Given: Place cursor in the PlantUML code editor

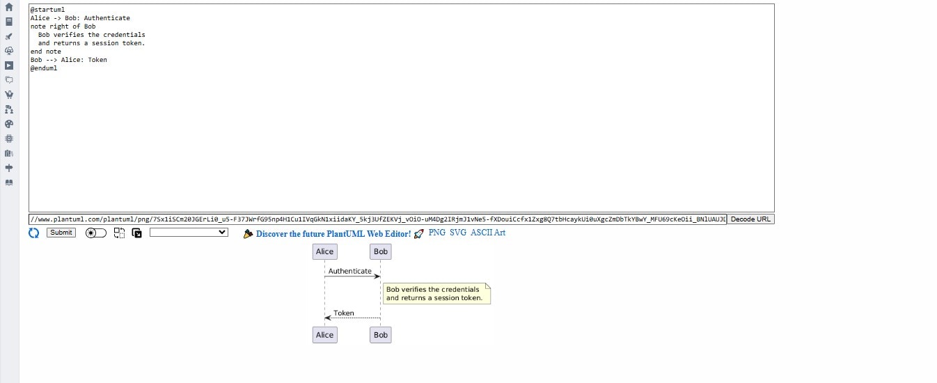Looking at the screenshot, I should pos(401,108).
